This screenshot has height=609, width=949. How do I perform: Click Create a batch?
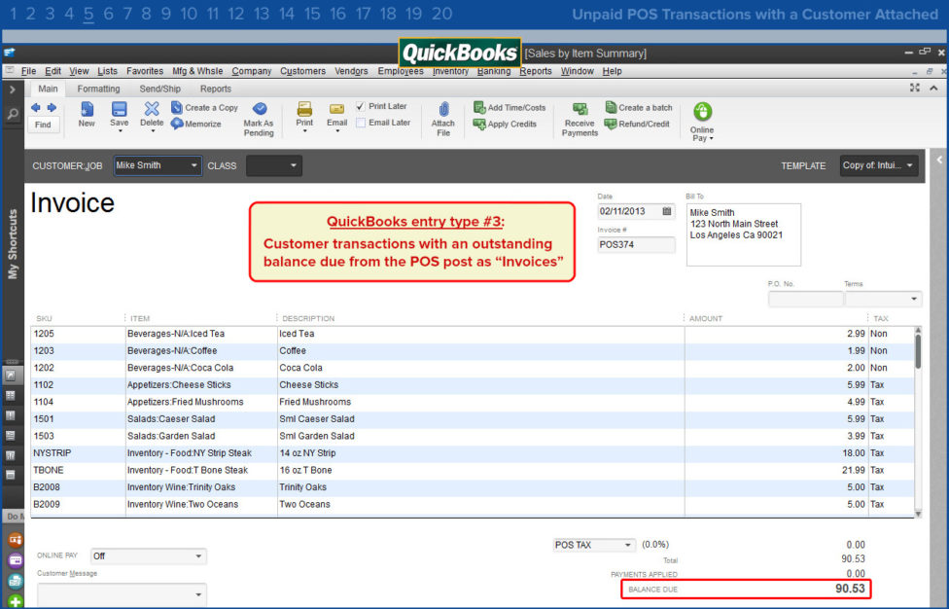coord(639,107)
